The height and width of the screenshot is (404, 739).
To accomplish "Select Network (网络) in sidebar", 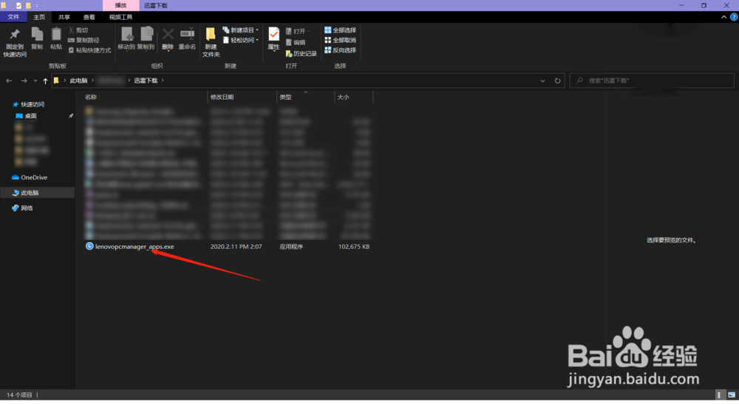I will 27,208.
